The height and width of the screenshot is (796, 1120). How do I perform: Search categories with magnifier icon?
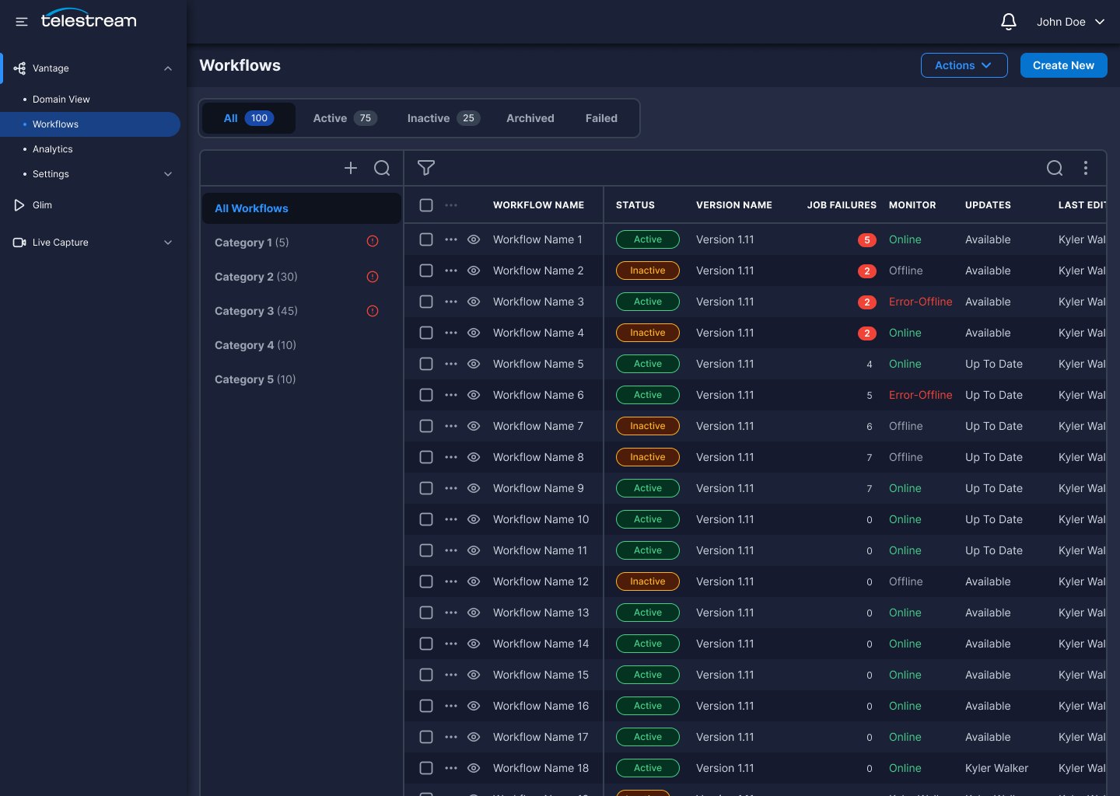pos(382,168)
